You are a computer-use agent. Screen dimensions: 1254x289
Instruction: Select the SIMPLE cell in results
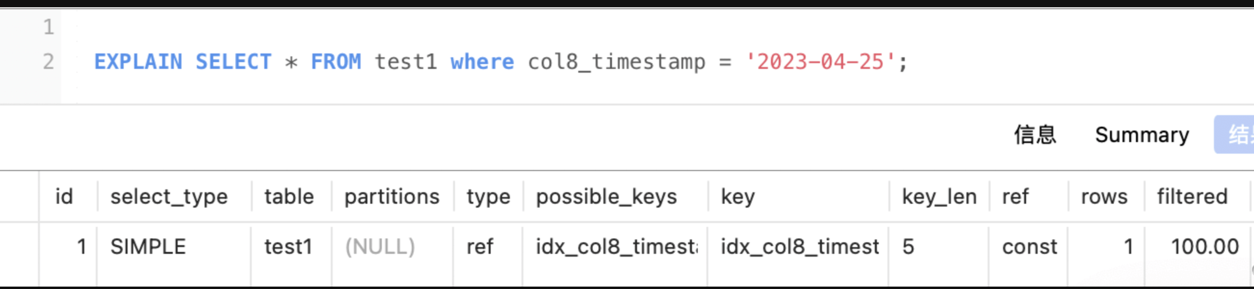[148, 247]
